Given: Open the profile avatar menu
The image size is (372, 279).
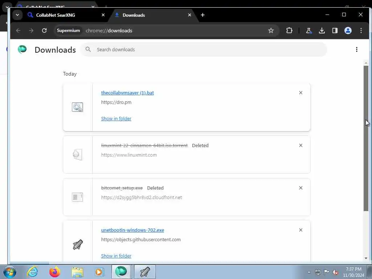Looking at the screenshot, I should coord(348,31).
